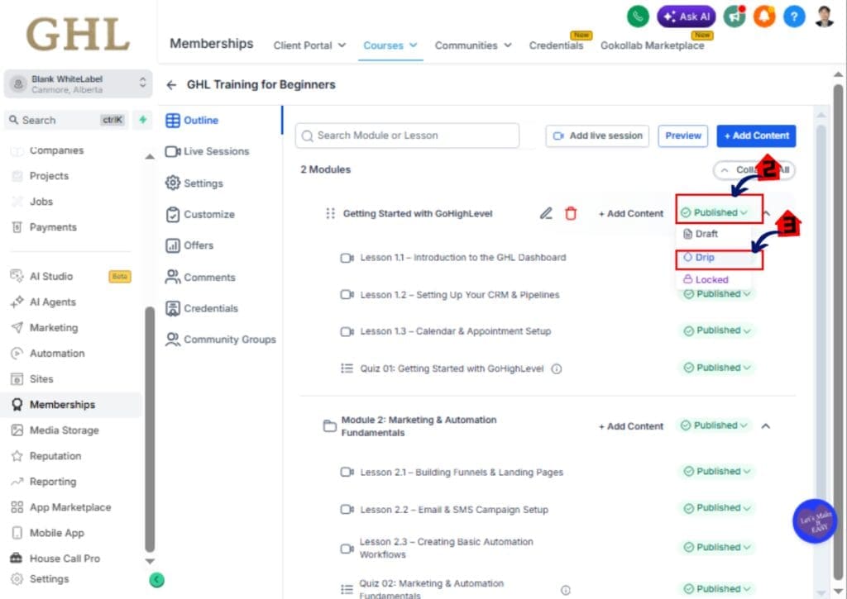Screen dimensions: 847x599
Task: Open Gokollab Marketplace top link
Action: tap(652, 46)
